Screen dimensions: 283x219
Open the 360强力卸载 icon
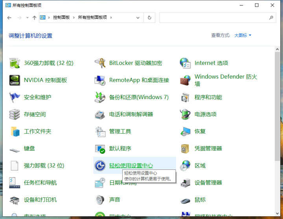[15, 63]
